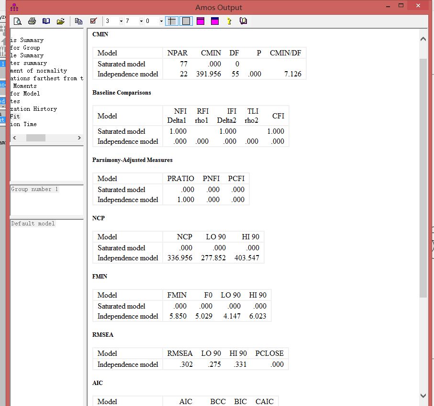
Task: Select 'ations farthest from t' tree item
Action: click(47, 78)
